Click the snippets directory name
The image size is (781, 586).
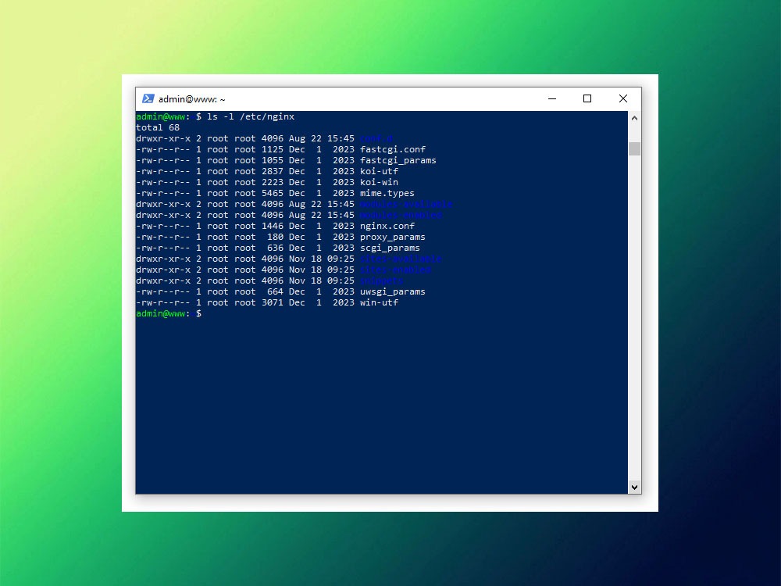[x=381, y=280]
